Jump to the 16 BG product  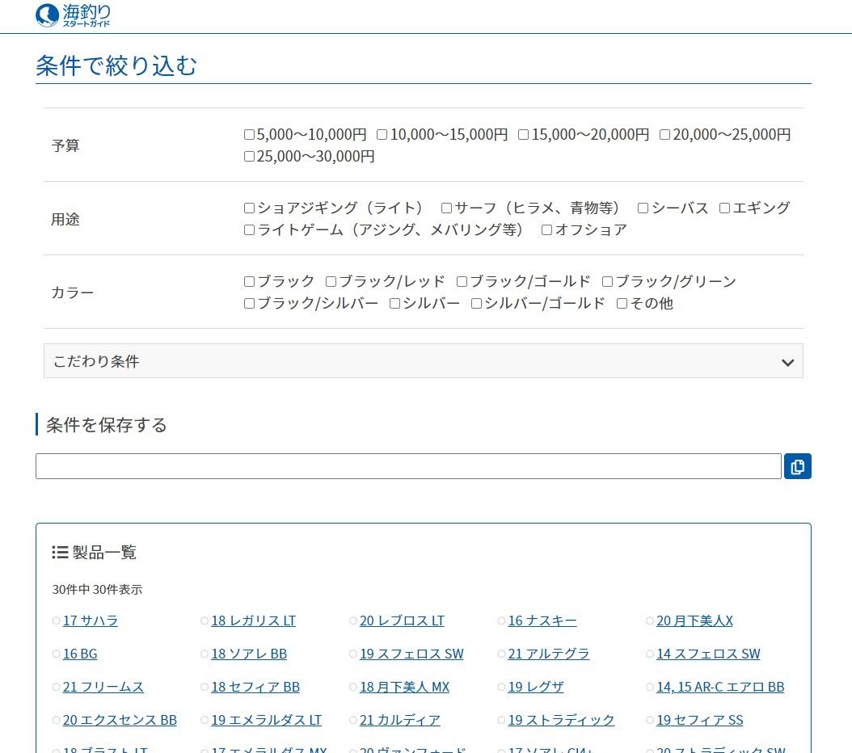pyautogui.click(x=80, y=654)
